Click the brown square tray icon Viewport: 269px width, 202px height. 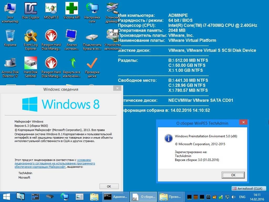point(195,197)
